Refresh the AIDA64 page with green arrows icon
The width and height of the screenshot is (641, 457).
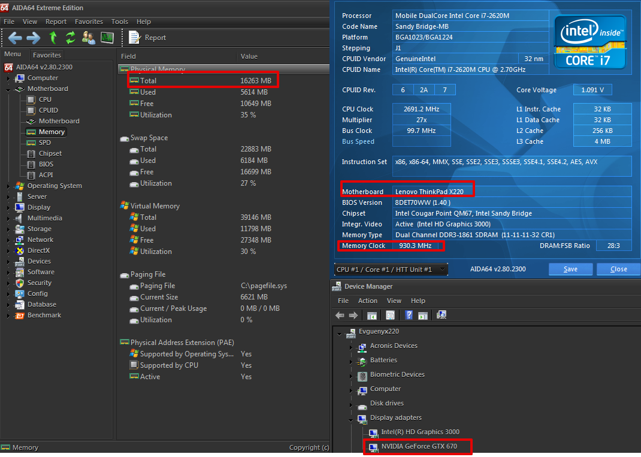tap(71, 38)
